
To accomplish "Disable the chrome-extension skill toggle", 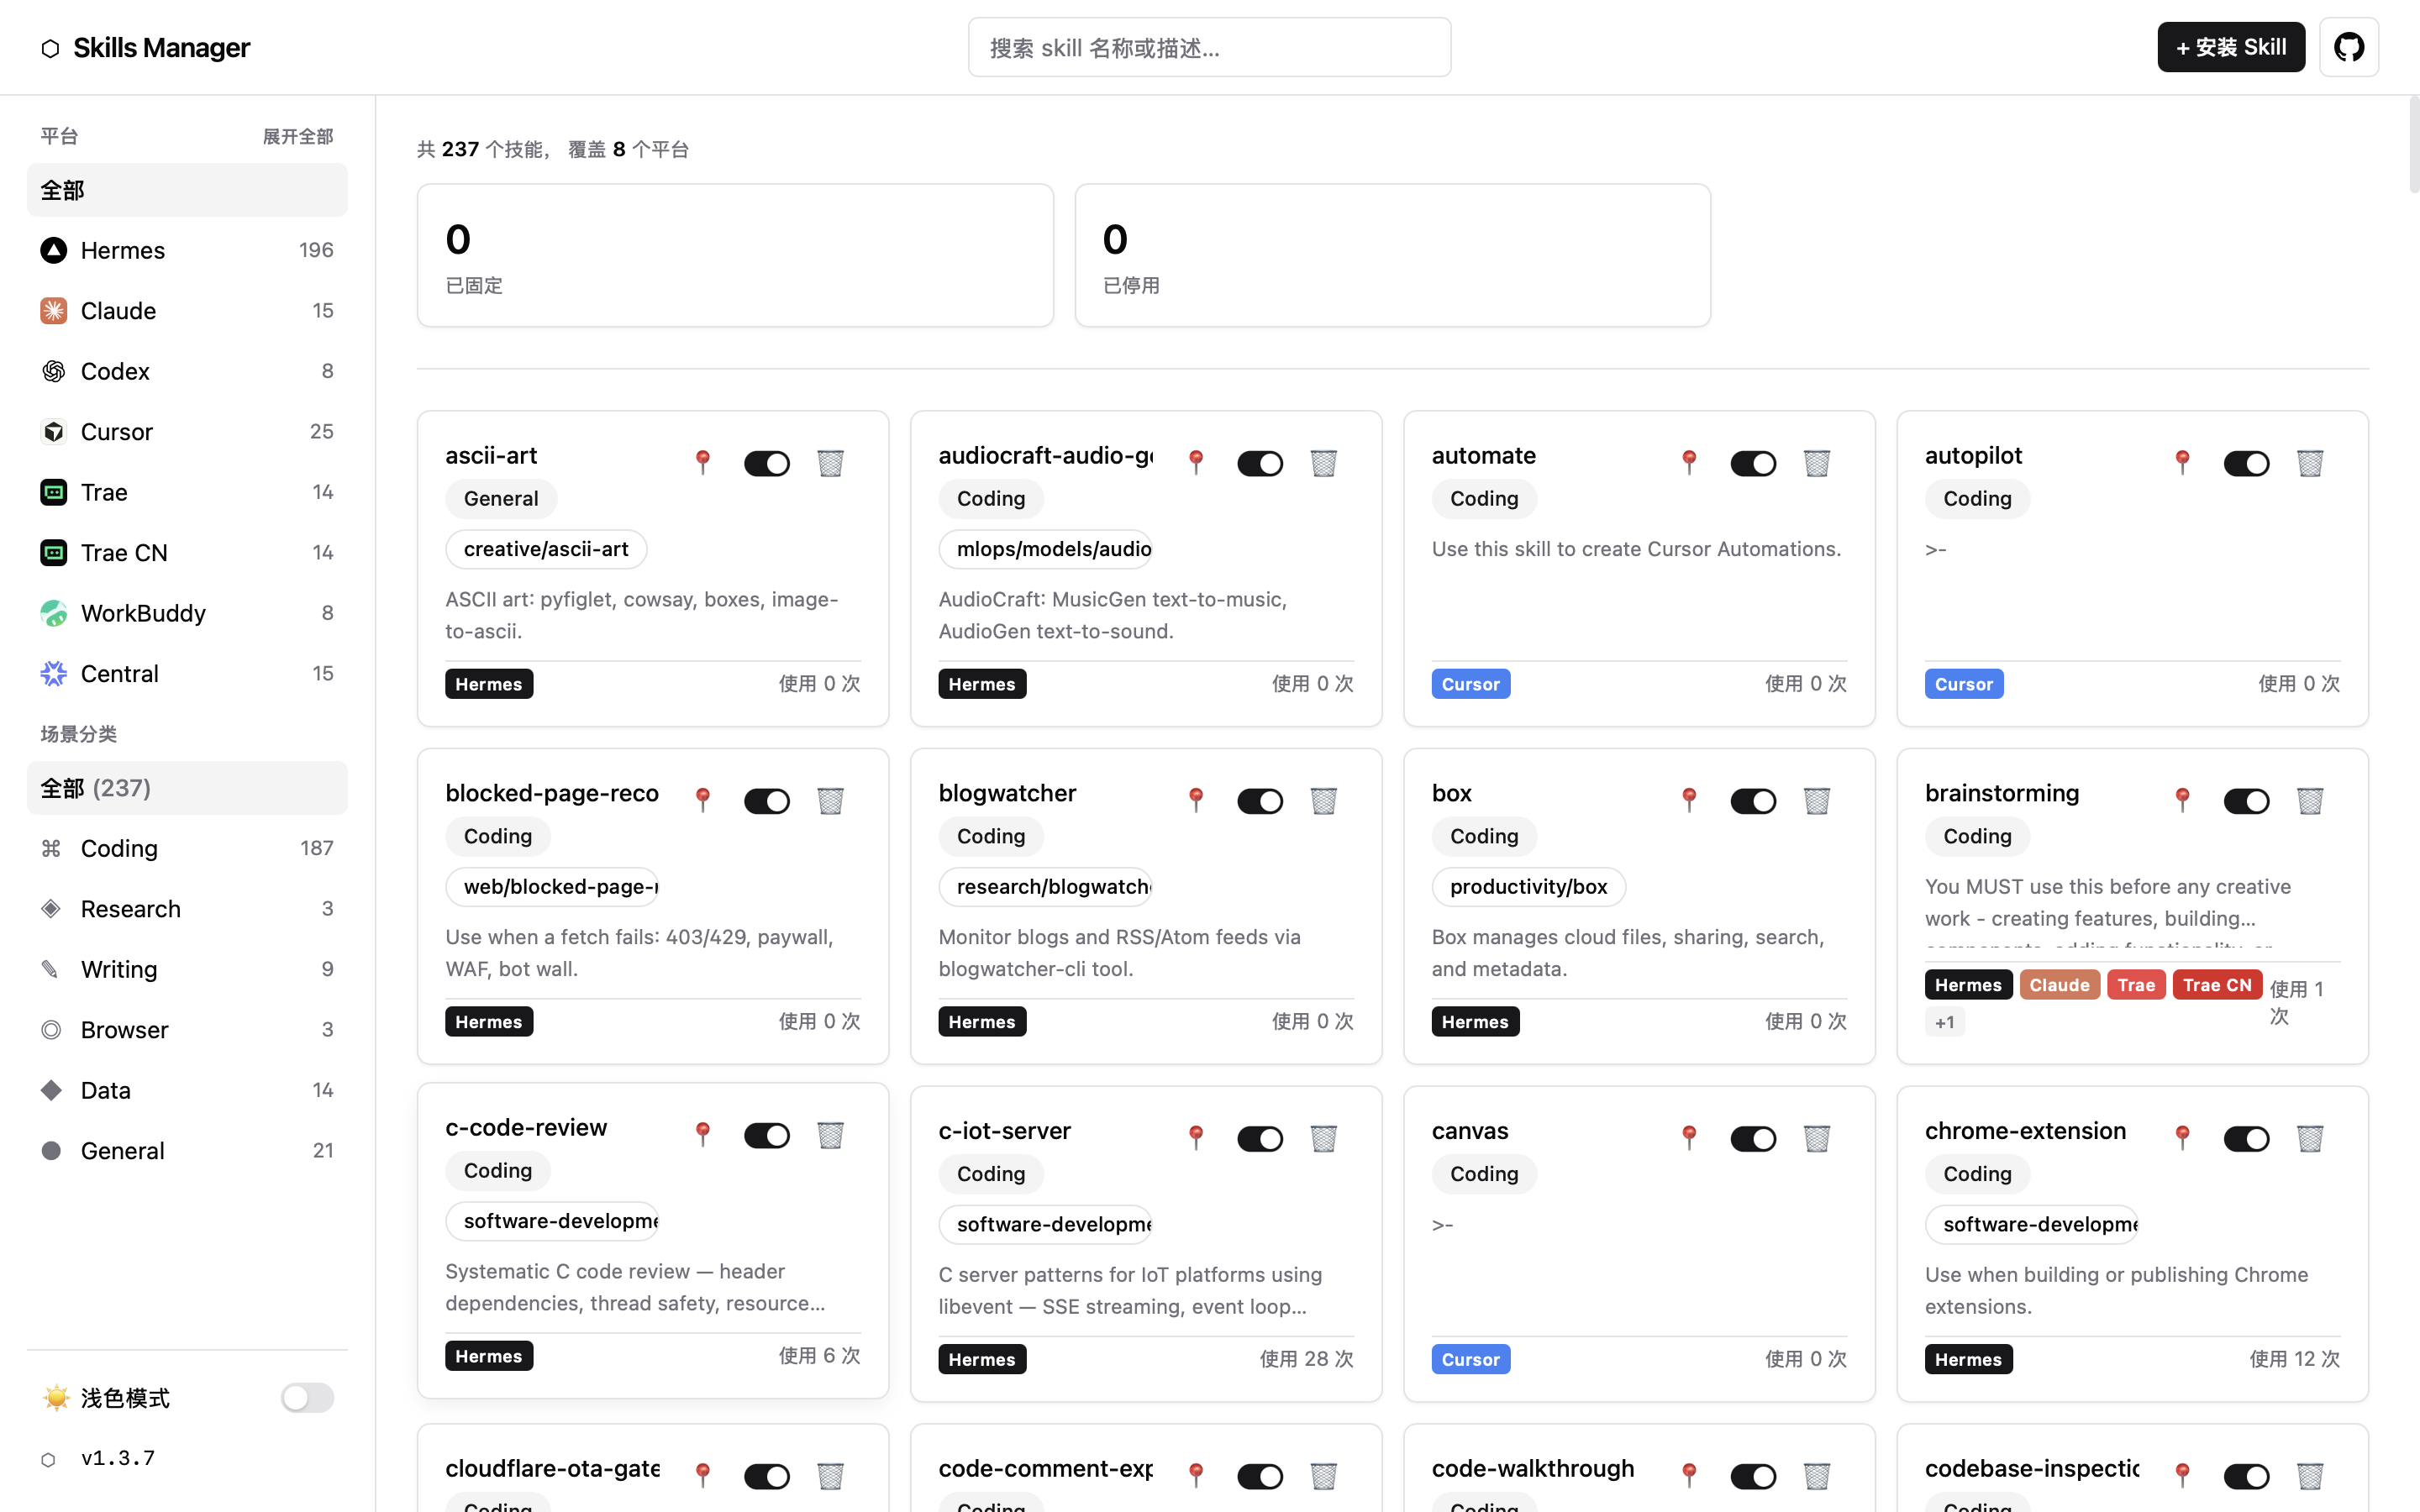I will 2245,1138.
